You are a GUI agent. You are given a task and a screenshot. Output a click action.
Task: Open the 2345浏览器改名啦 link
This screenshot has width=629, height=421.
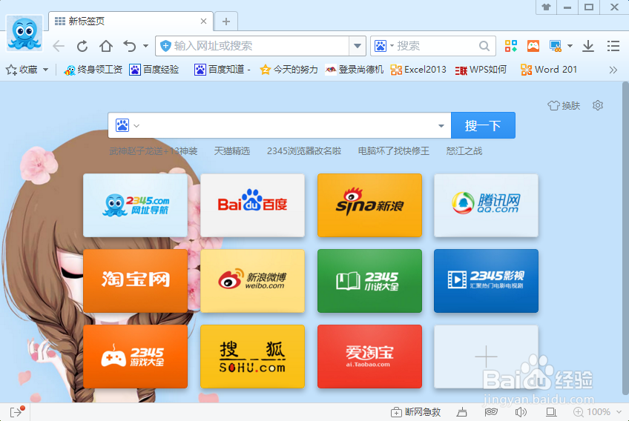(x=304, y=151)
